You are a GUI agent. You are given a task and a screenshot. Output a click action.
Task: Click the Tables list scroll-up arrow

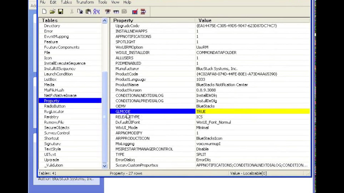(x=105, y=21)
